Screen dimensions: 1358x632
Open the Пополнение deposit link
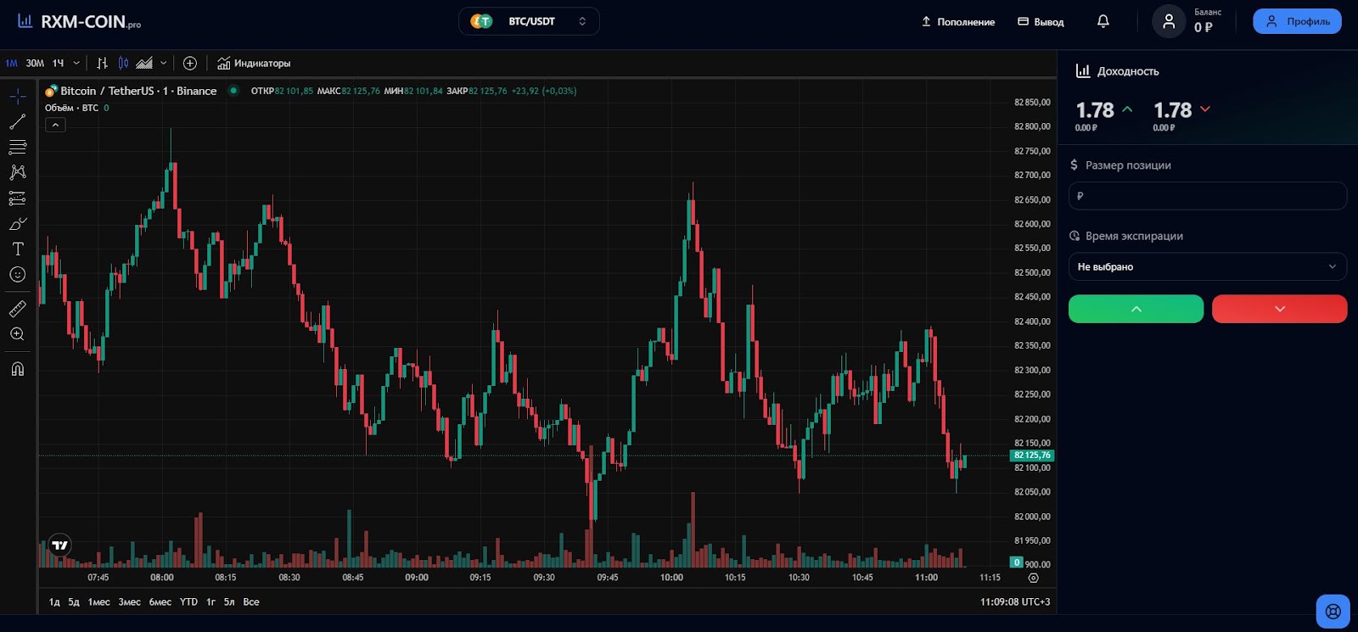click(957, 22)
